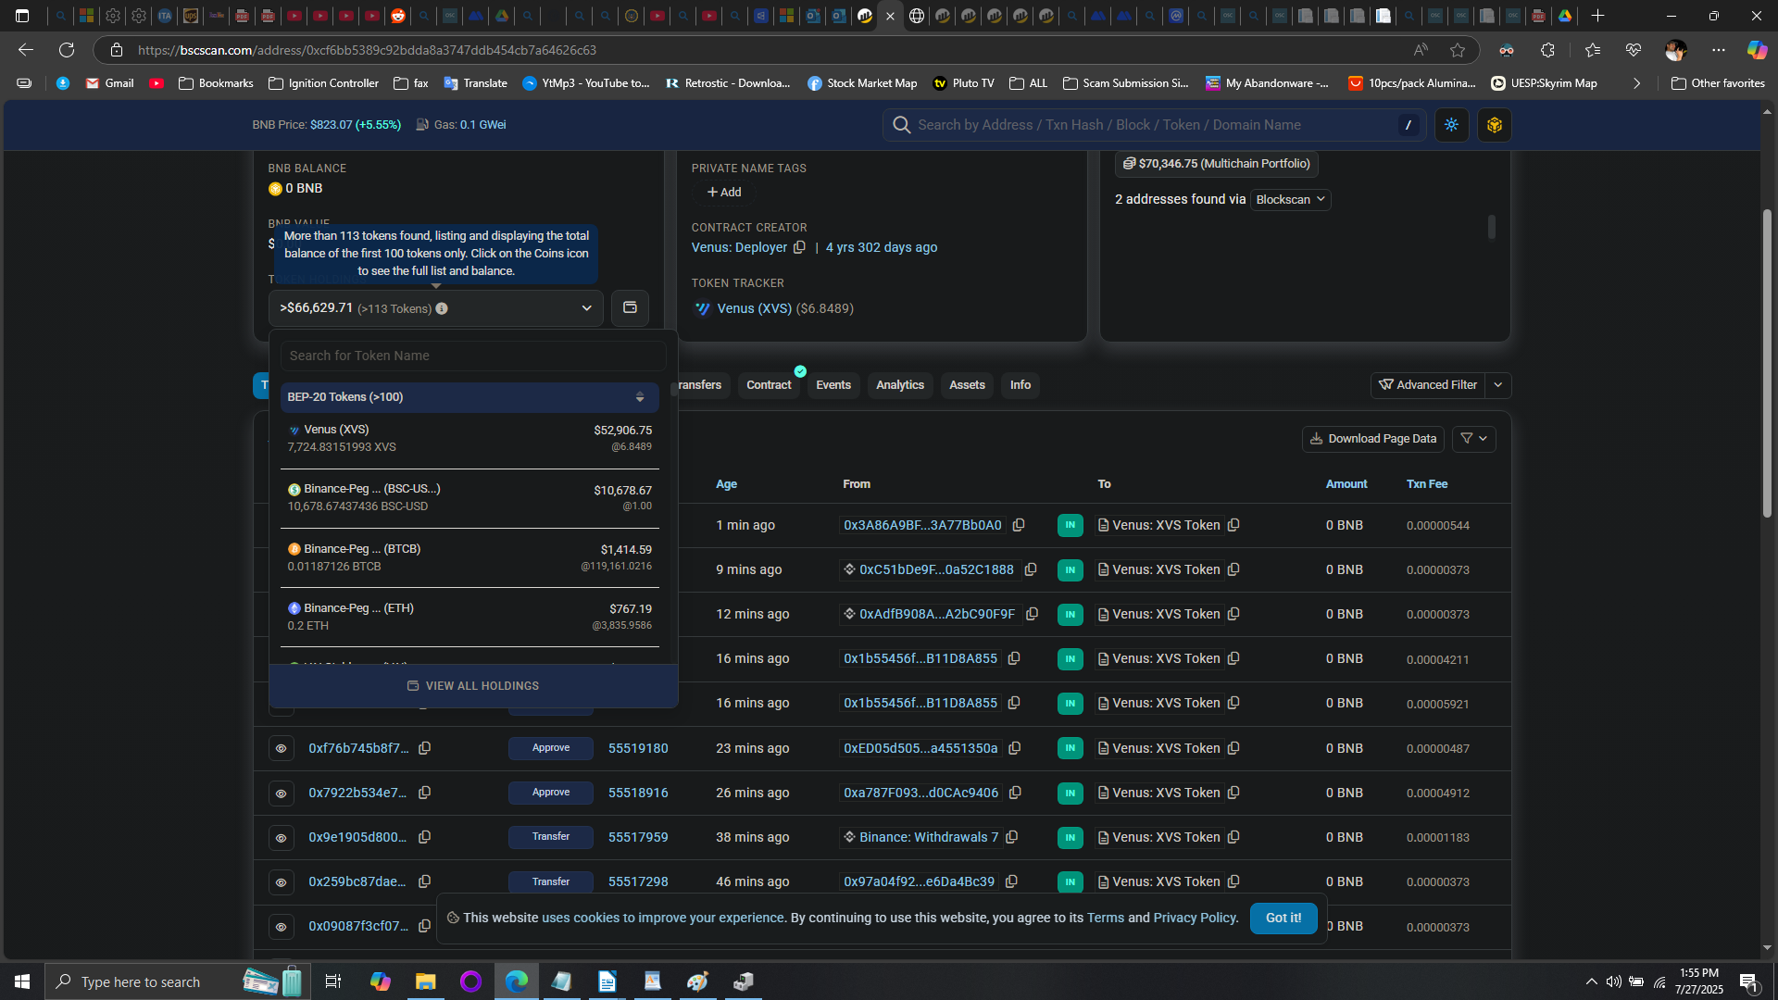
Task: Copy sender address 0xAdfB908A...A2bC90F9F
Action: click(1032, 614)
